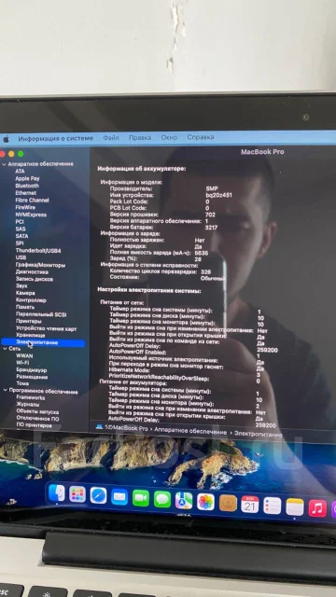Select Контроллер in the sidebar
The height and width of the screenshot is (597, 336).
31,300
